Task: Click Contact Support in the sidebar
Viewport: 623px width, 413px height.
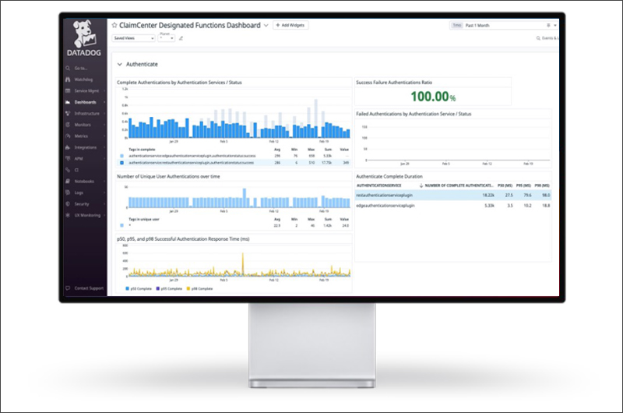Action: tap(87, 288)
